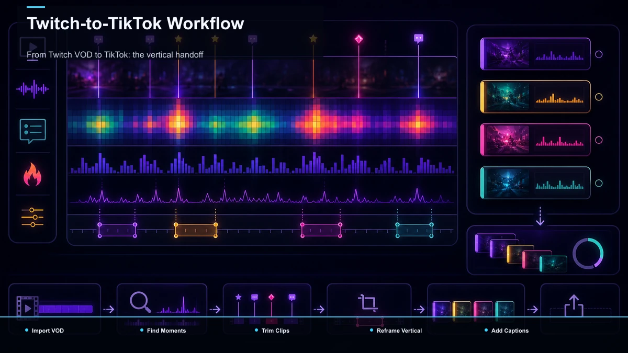
Task: Open the purple clip card thumbnail
Action: [506, 54]
